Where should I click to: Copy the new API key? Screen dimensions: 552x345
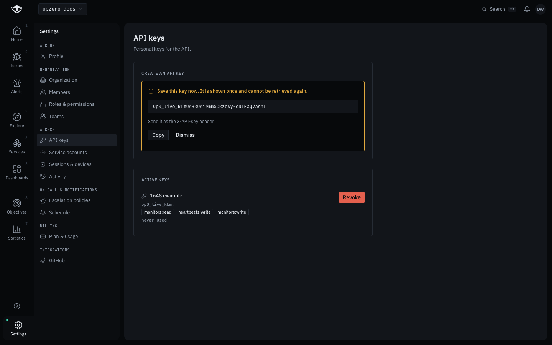tap(158, 135)
